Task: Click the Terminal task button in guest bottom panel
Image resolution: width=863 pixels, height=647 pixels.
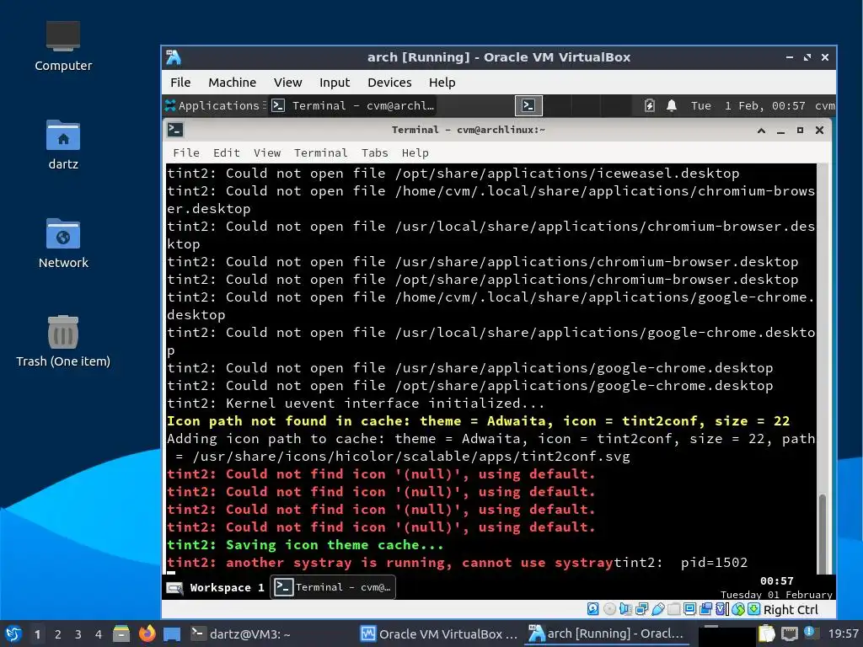Action: pyautogui.click(x=333, y=587)
